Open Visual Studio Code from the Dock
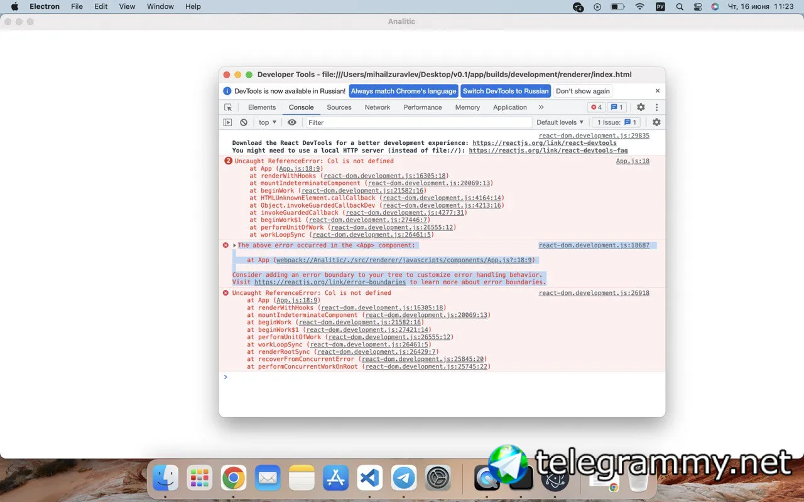The height and width of the screenshot is (502, 804). click(369, 478)
